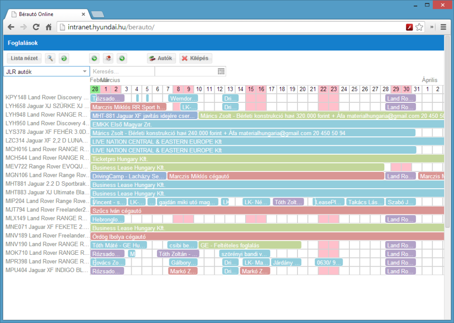Open the Ördög Ibolya cégautó booking
The width and height of the screenshot is (454, 323).
coord(267,237)
